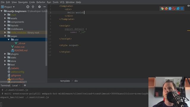The image size is (190, 107).
Task: Open the Tools menu
Action: pos(56,2)
